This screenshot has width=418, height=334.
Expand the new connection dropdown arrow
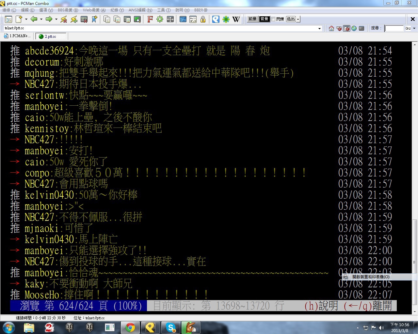[x=26, y=19]
